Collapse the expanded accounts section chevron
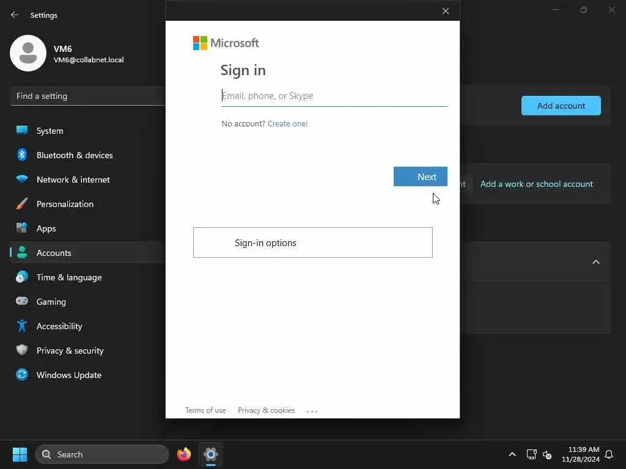 pyautogui.click(x=595, y=262)
